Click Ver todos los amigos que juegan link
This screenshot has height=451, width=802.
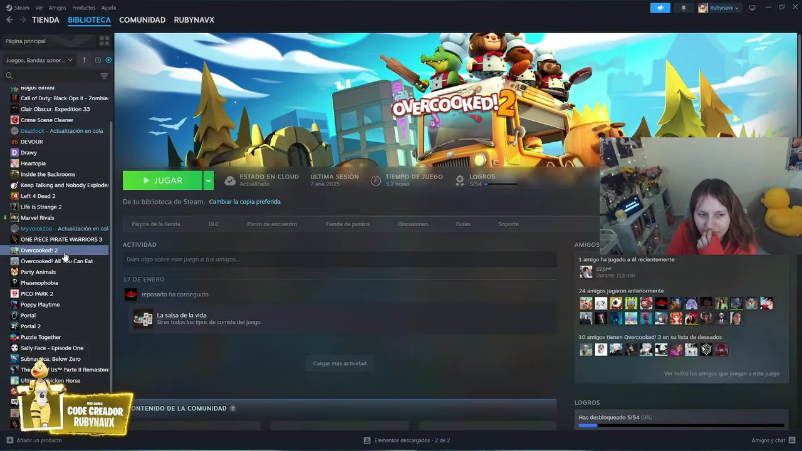coord(722,373)
